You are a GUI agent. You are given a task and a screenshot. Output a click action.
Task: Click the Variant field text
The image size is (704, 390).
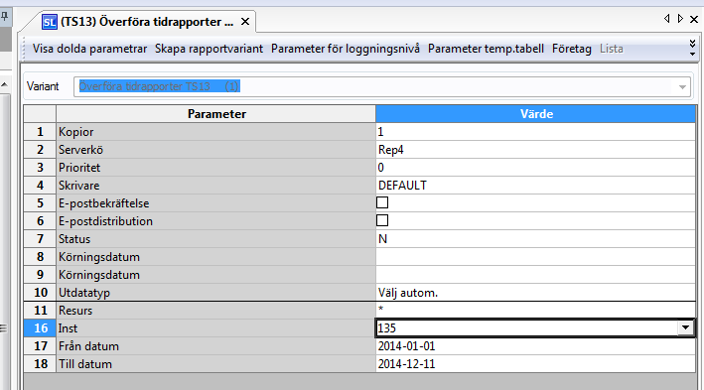160,86
